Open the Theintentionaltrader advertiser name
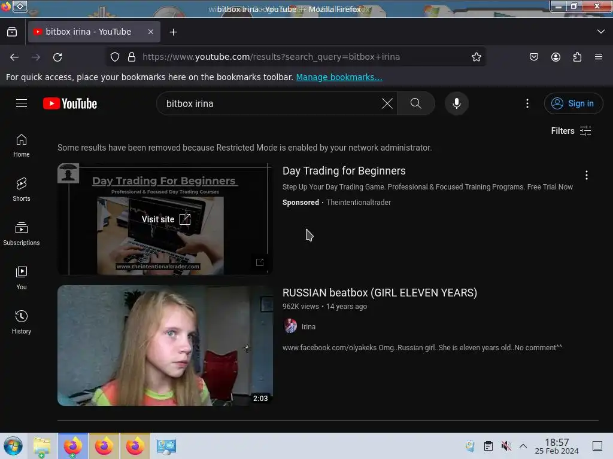The height and width of the screenshot is (459, 613). [x=359, y=203]
